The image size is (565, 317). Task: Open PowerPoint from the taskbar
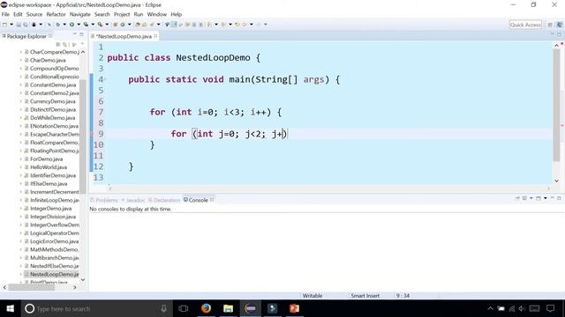(294, 308)
